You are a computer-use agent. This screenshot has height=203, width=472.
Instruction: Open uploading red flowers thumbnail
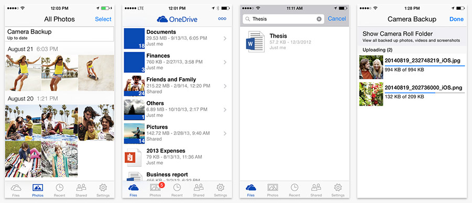pos(371,94)
